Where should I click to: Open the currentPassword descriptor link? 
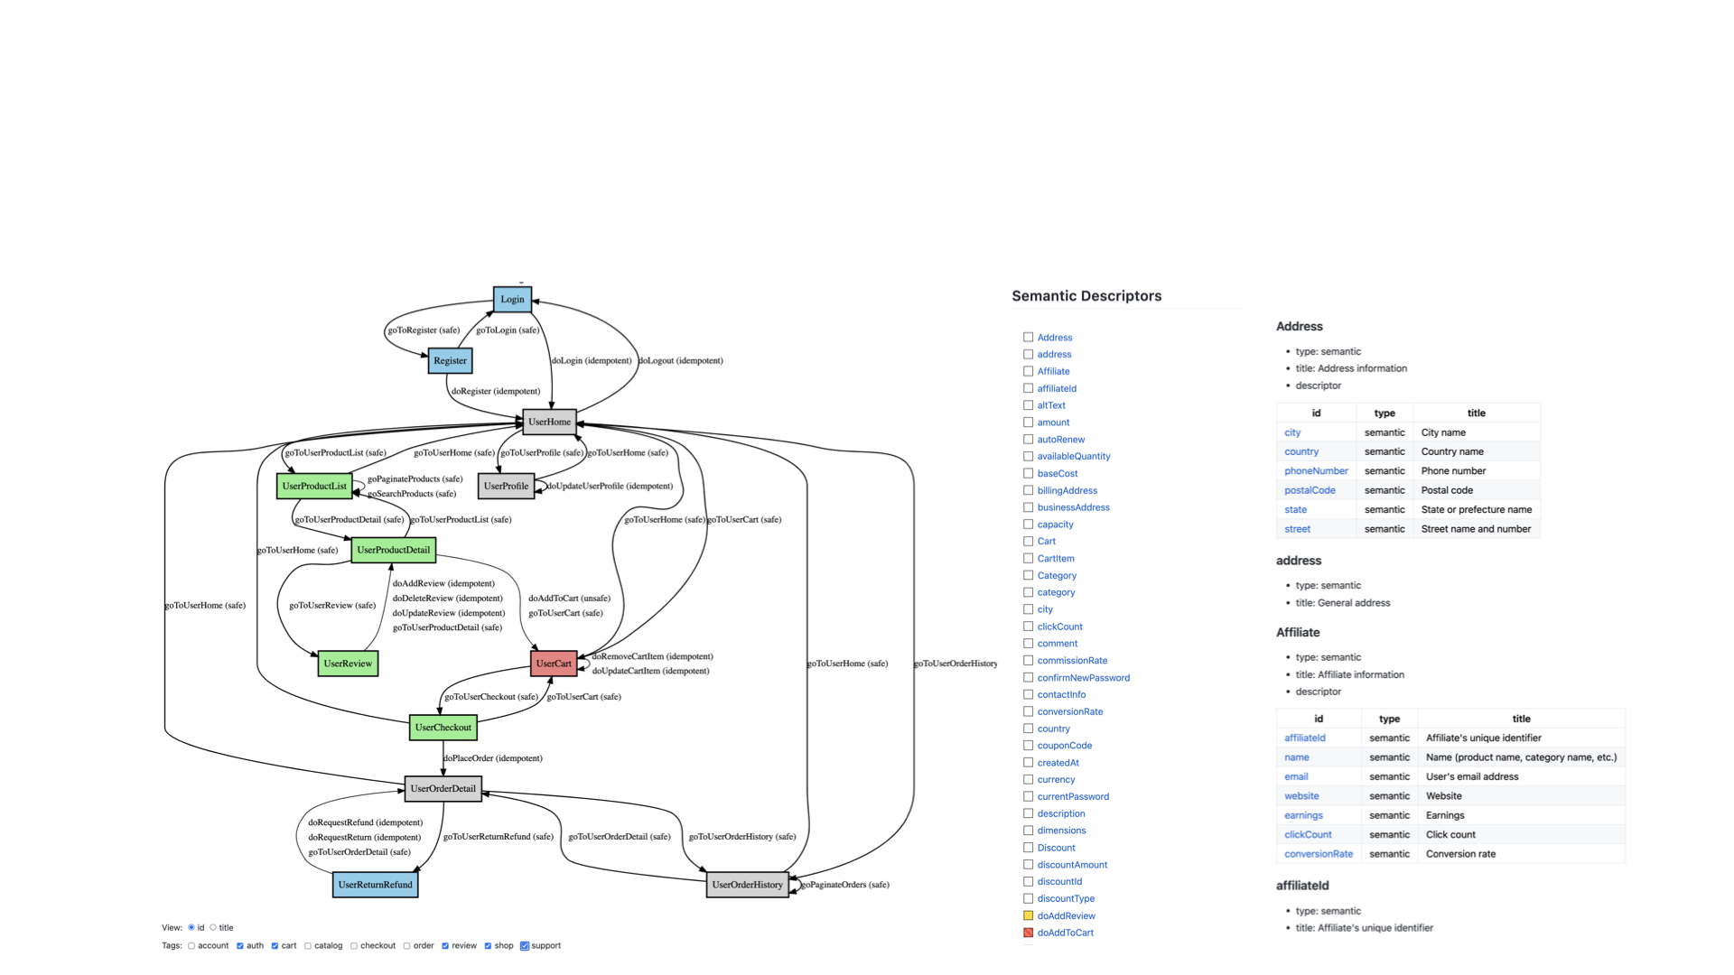point(1073,797)
